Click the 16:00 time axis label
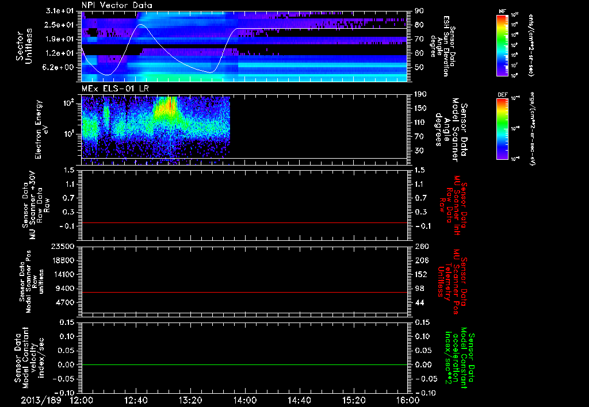Image resolution: width=589 pixels, height=407 pixels. point(408,400)
